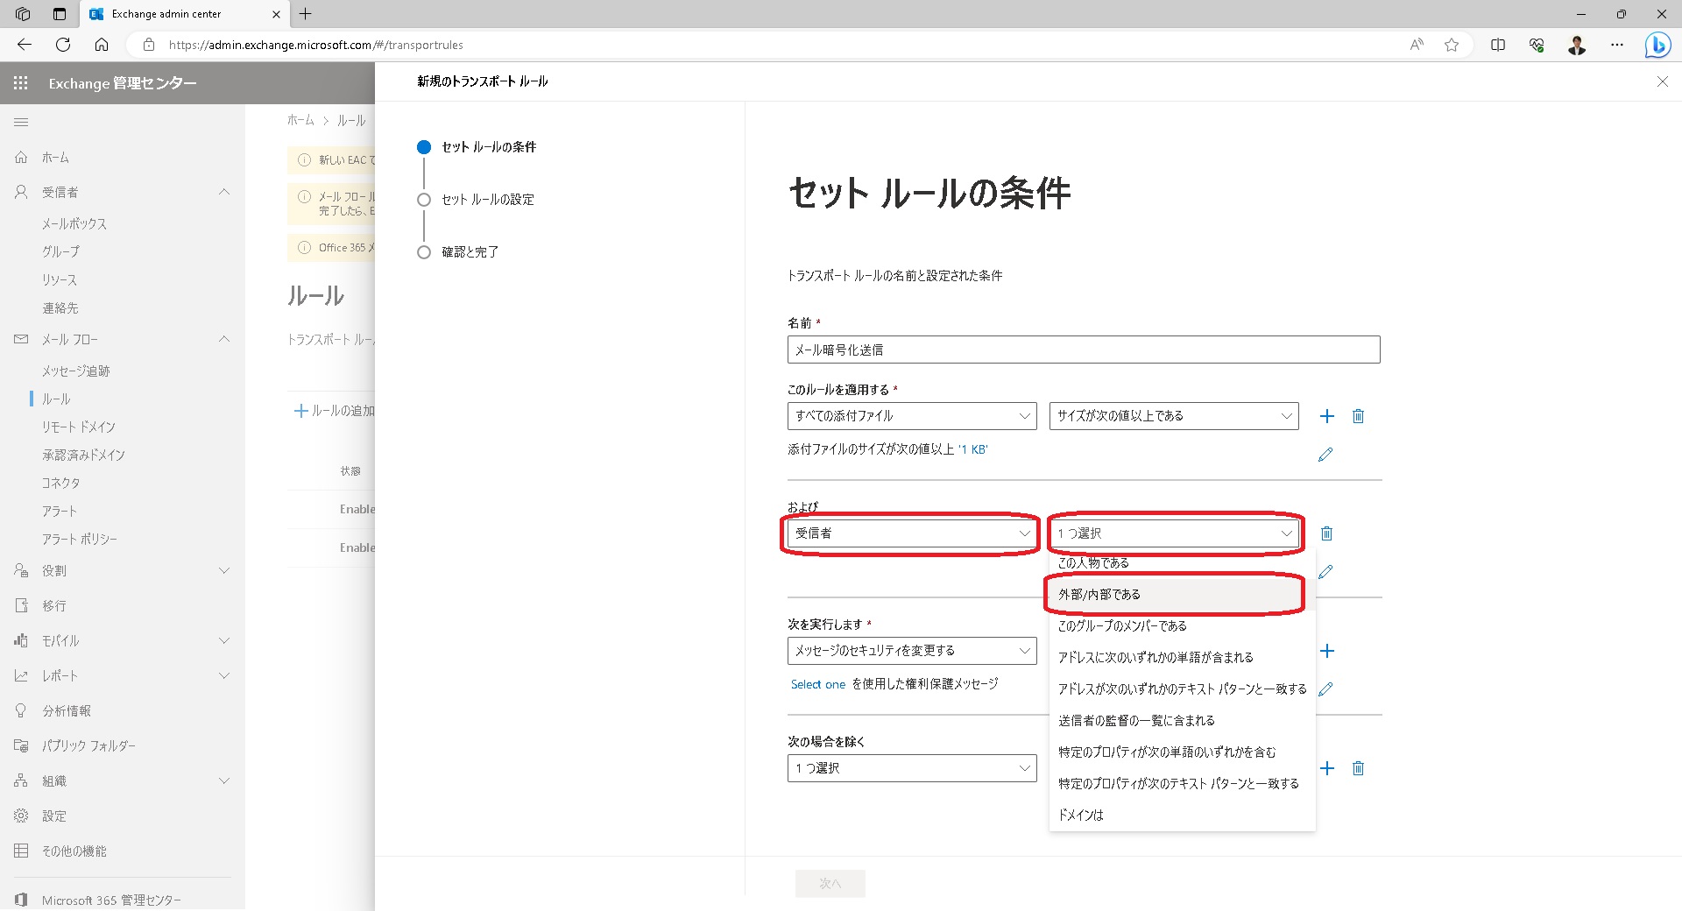Click the rule name field メール暗号化送信
The image size is (1682, 911).
[x=1083, y=349]
